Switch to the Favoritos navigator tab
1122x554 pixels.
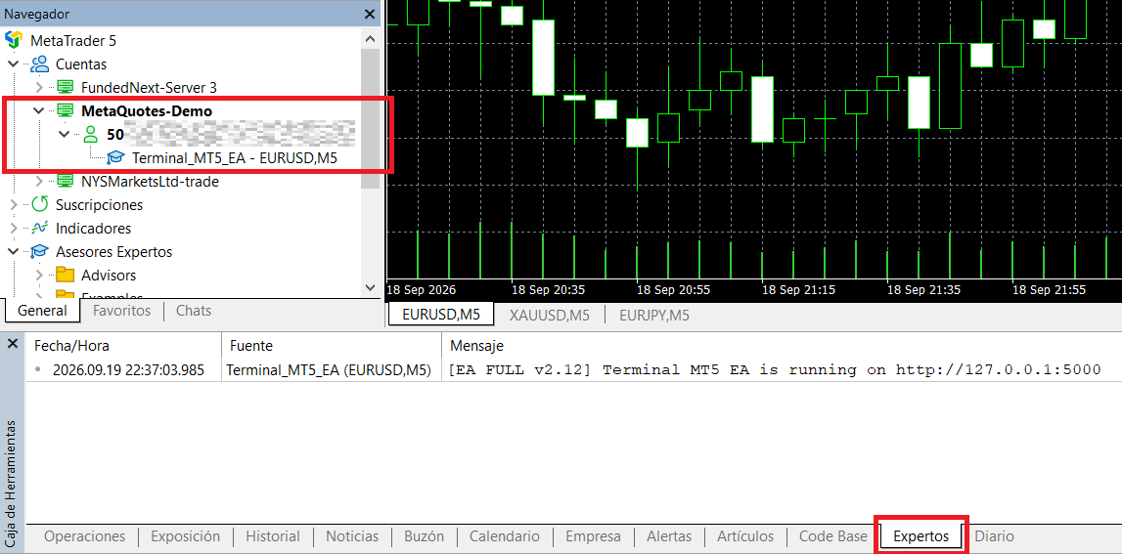tap(121, 311)
